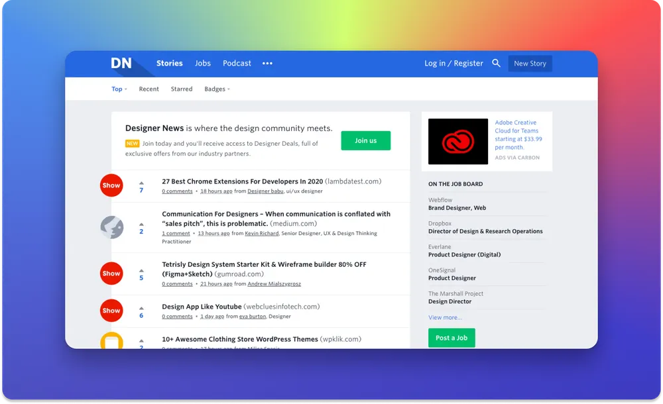Click the Adobe Creative Cloud ad logo
Screen dimensions: 663x404
pos(458,141)
